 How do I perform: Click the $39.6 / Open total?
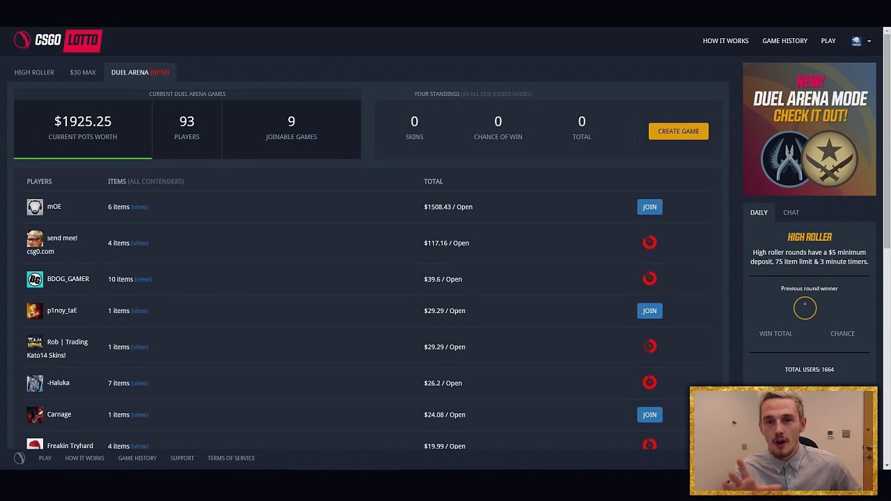pyautogui.click(x=443, y=279)
